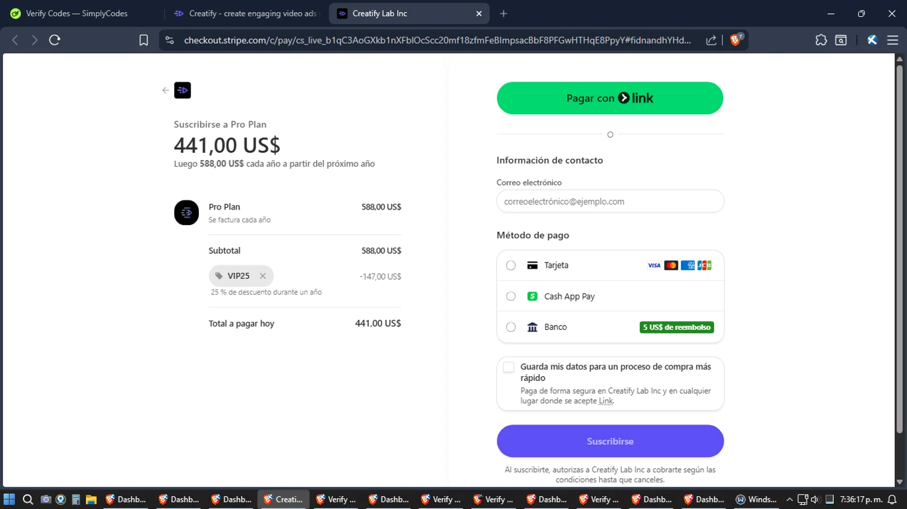
Task: Check Guarda mis datos checkbox
Action: coord(509,367)
